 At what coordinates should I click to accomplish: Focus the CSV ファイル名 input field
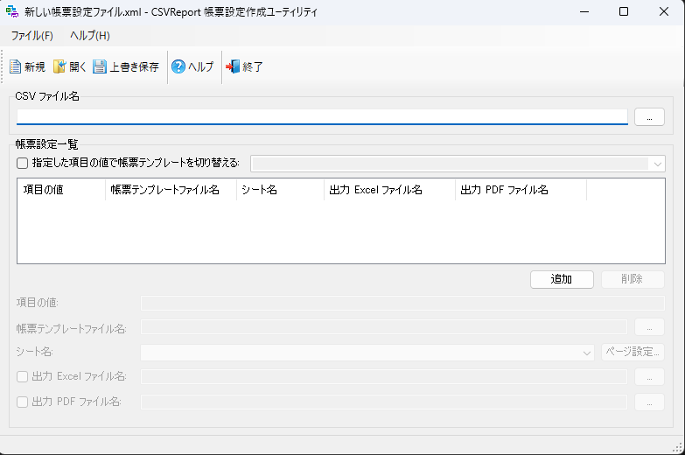(x=322, y=116)
